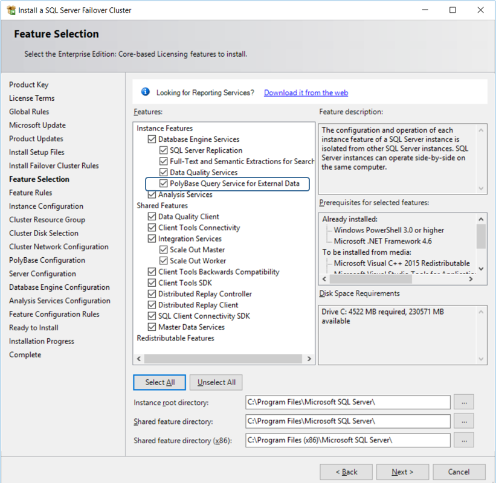Uncheck Client Tools Connectivity

152,228
